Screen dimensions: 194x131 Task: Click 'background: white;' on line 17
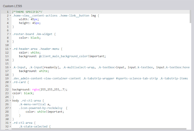point(34,71)
